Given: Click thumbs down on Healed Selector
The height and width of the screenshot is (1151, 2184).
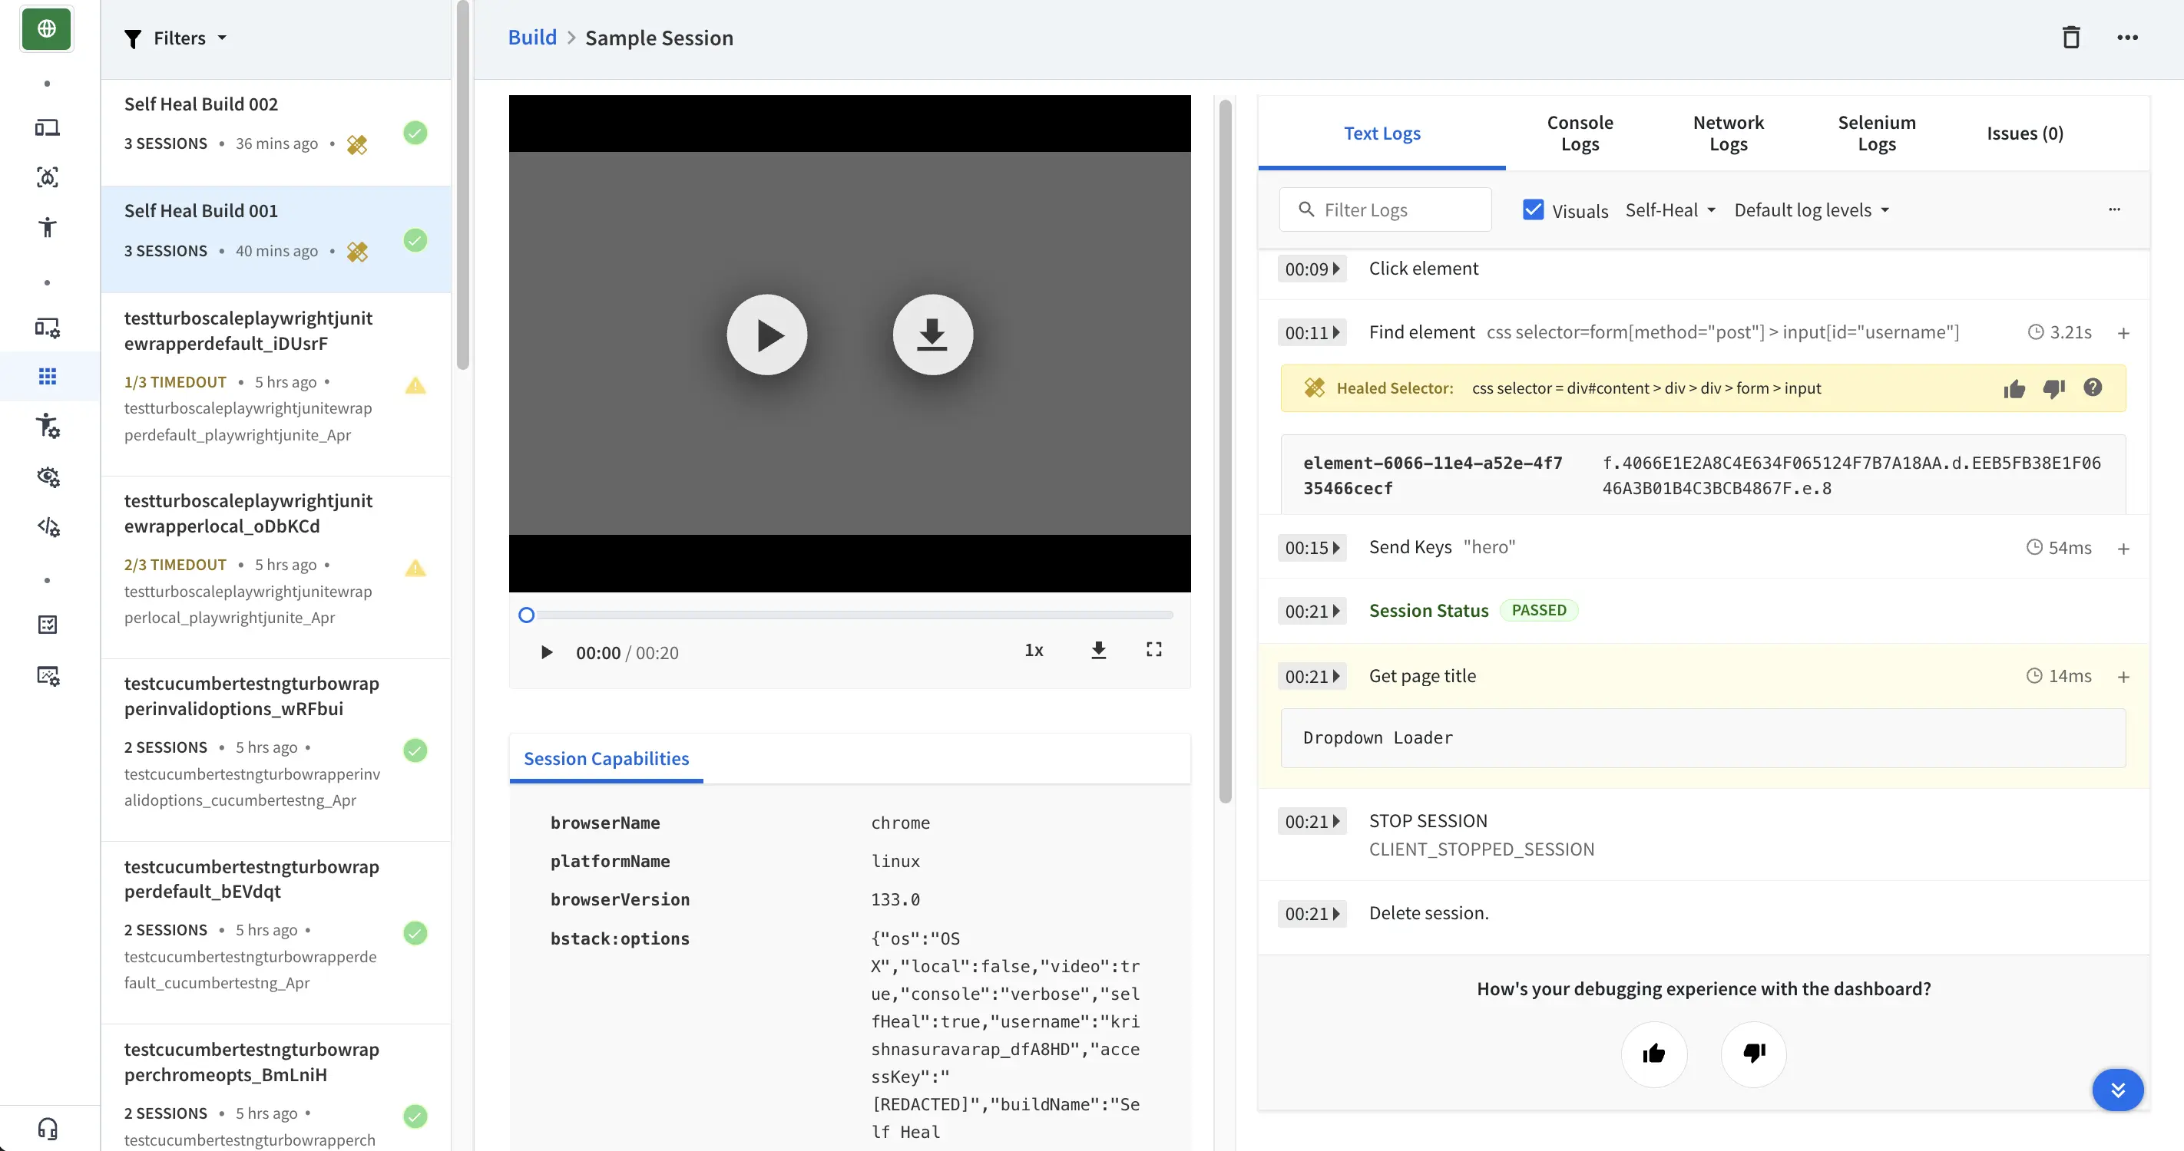Looking at the screenshot, I should pos(2053,389).
